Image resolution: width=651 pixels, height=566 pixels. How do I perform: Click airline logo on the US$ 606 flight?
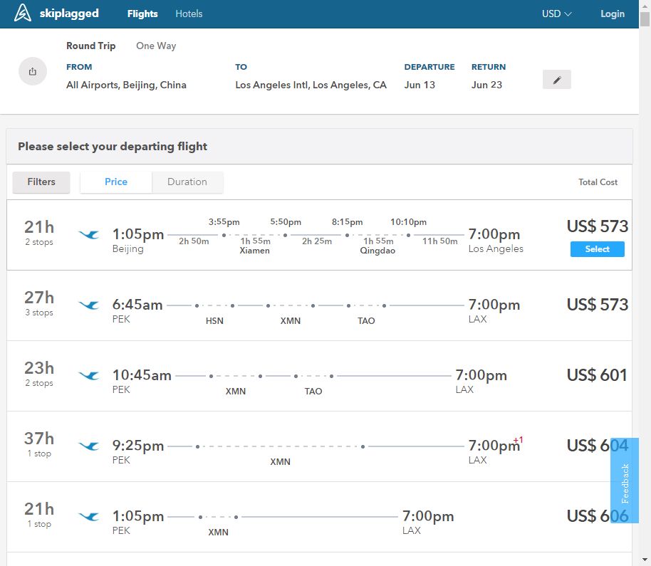(89, 517)
